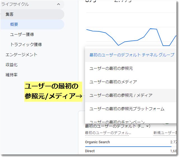Image resolution: width=179 pixels, height=157 pixels.
Task: Expand the 維持率 section
Action: 11,75
